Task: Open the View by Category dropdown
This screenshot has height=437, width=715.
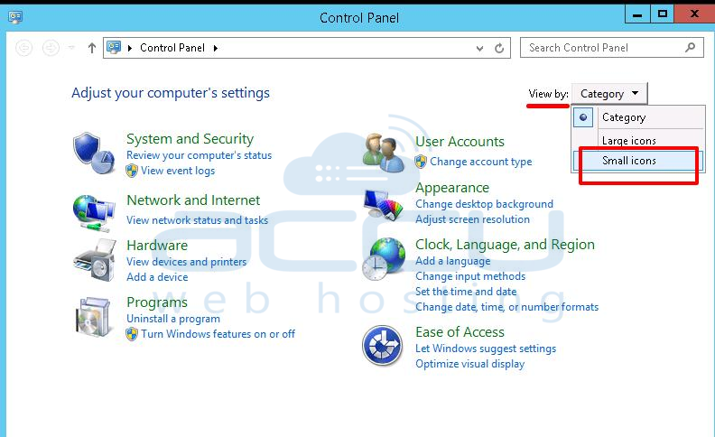Action: tap(609, 94)
